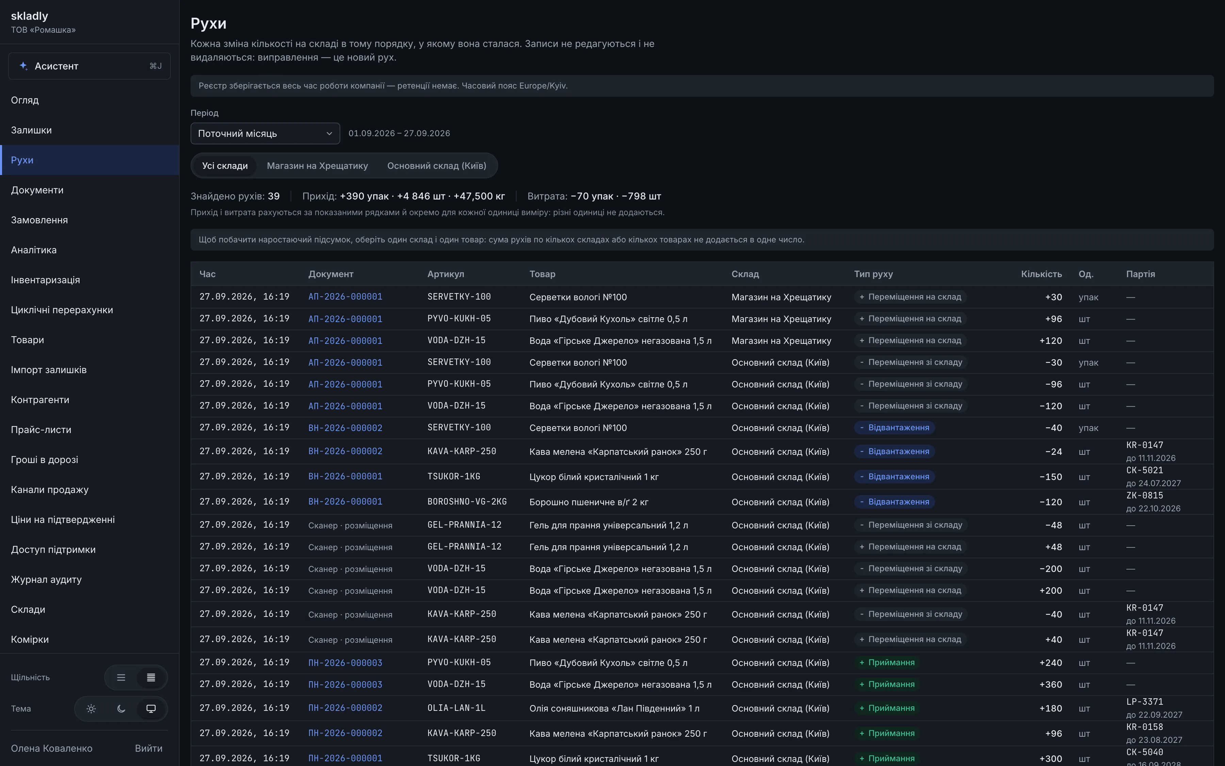1225x766 pixels.
Task: Choose system theme monitor icon
Action: pos(151,709)
